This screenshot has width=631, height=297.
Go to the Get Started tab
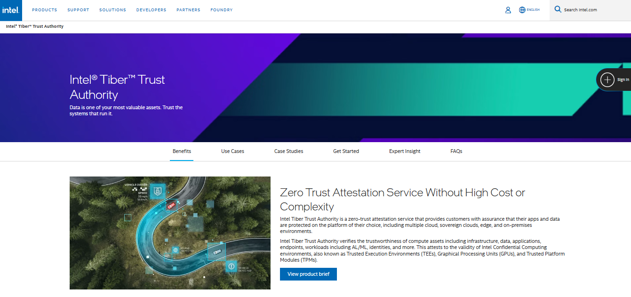tap(346, 151)
